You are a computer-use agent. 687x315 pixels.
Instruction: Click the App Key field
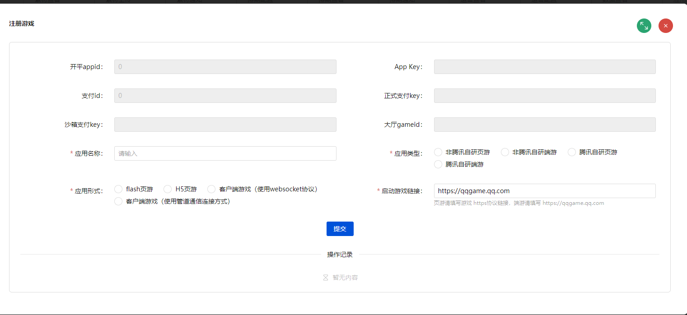click(544, 66)
